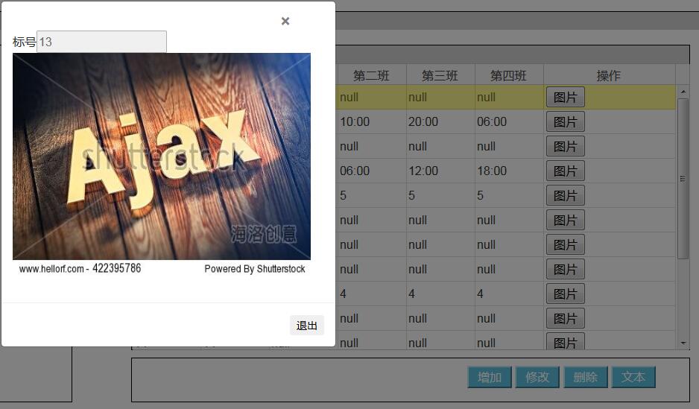Click the table scrollbar down arrow
The image size is (699, 409).
[x=683, y=343]
